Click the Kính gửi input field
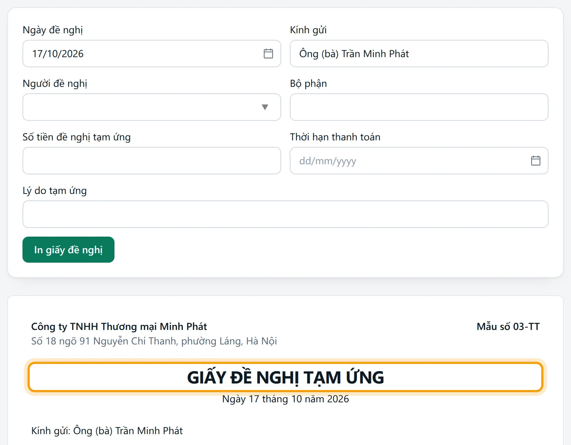This screenshot has width=571, height=445. click(x=419, y=54)
